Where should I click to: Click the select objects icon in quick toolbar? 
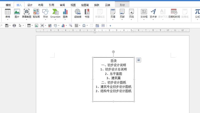coord(71,26)
